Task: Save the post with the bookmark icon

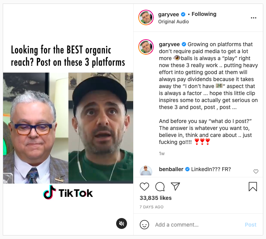Action: (253, 187)
